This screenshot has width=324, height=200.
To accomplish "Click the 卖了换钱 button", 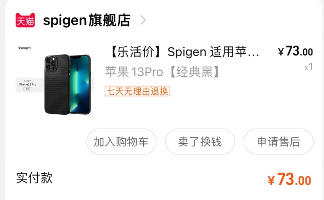I will pos(200,142).
